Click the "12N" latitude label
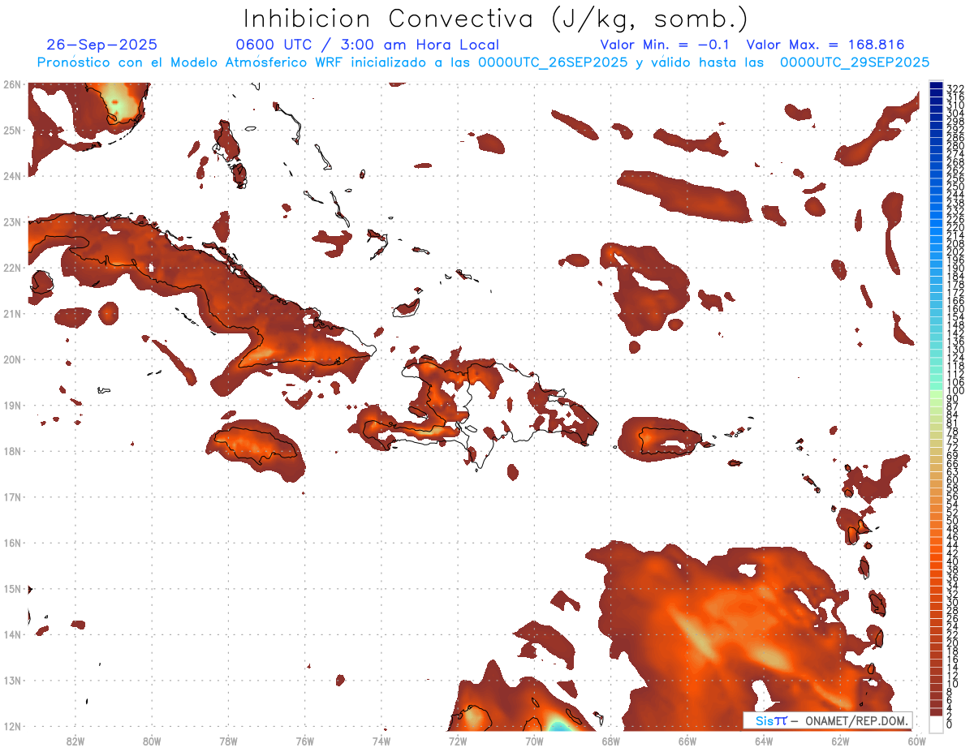This screenshot has width=974, height=752. click(x=12, y=726)
